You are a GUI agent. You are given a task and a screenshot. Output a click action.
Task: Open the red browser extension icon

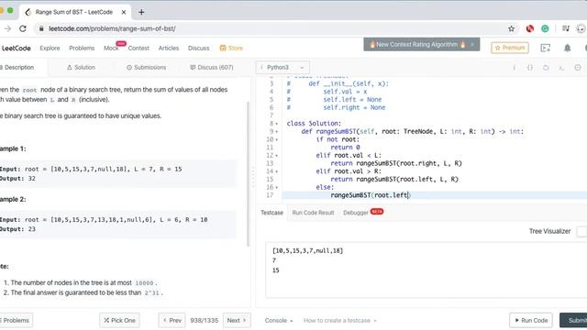click(x=530, y=28)
